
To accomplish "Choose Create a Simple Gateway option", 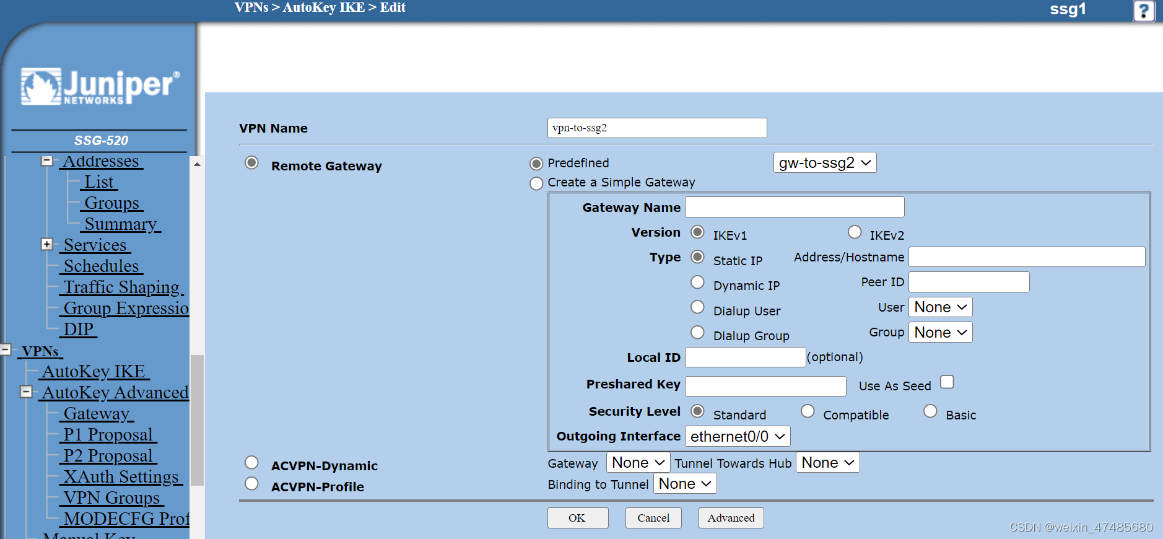I will (536, 183).
